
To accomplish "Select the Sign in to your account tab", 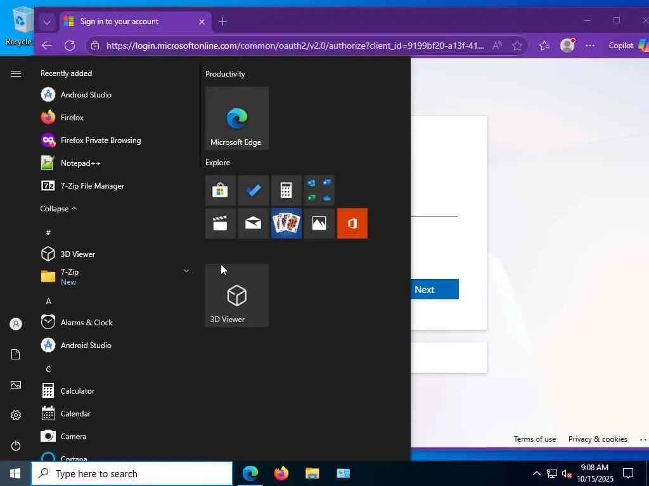I will point(136,22).
